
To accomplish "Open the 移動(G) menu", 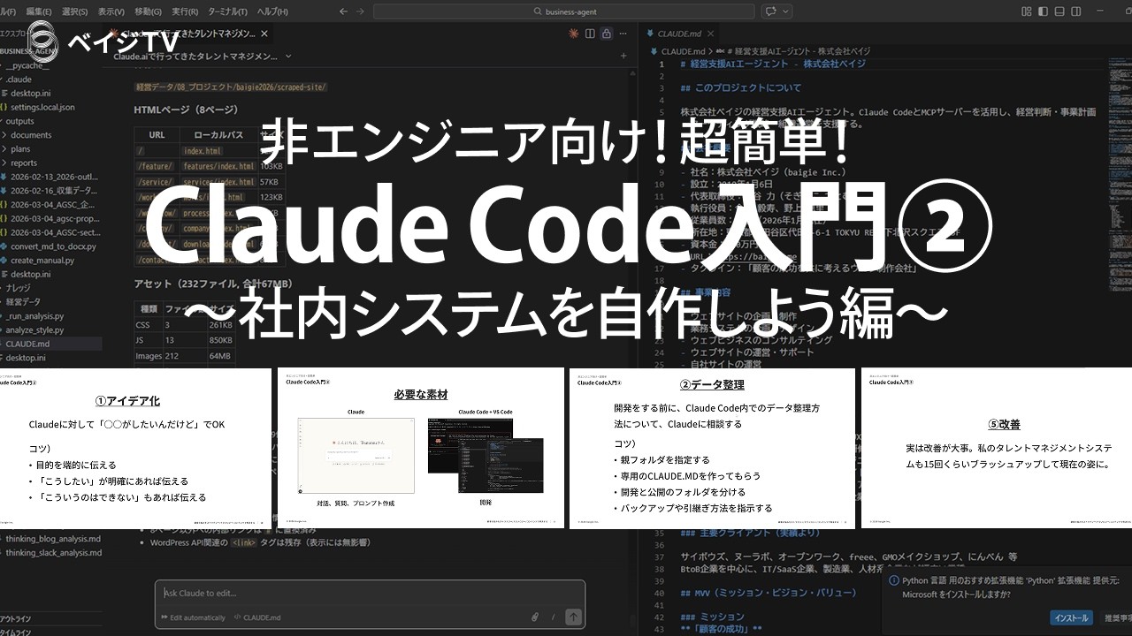I will [148, 11].
